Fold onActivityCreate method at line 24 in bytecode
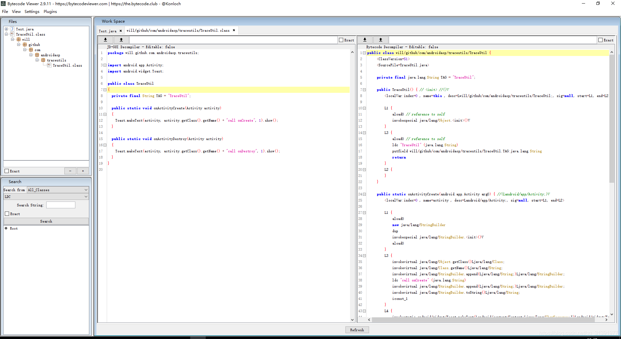The height and width of the screenshot is (339, 621). [x=364, y=194]
